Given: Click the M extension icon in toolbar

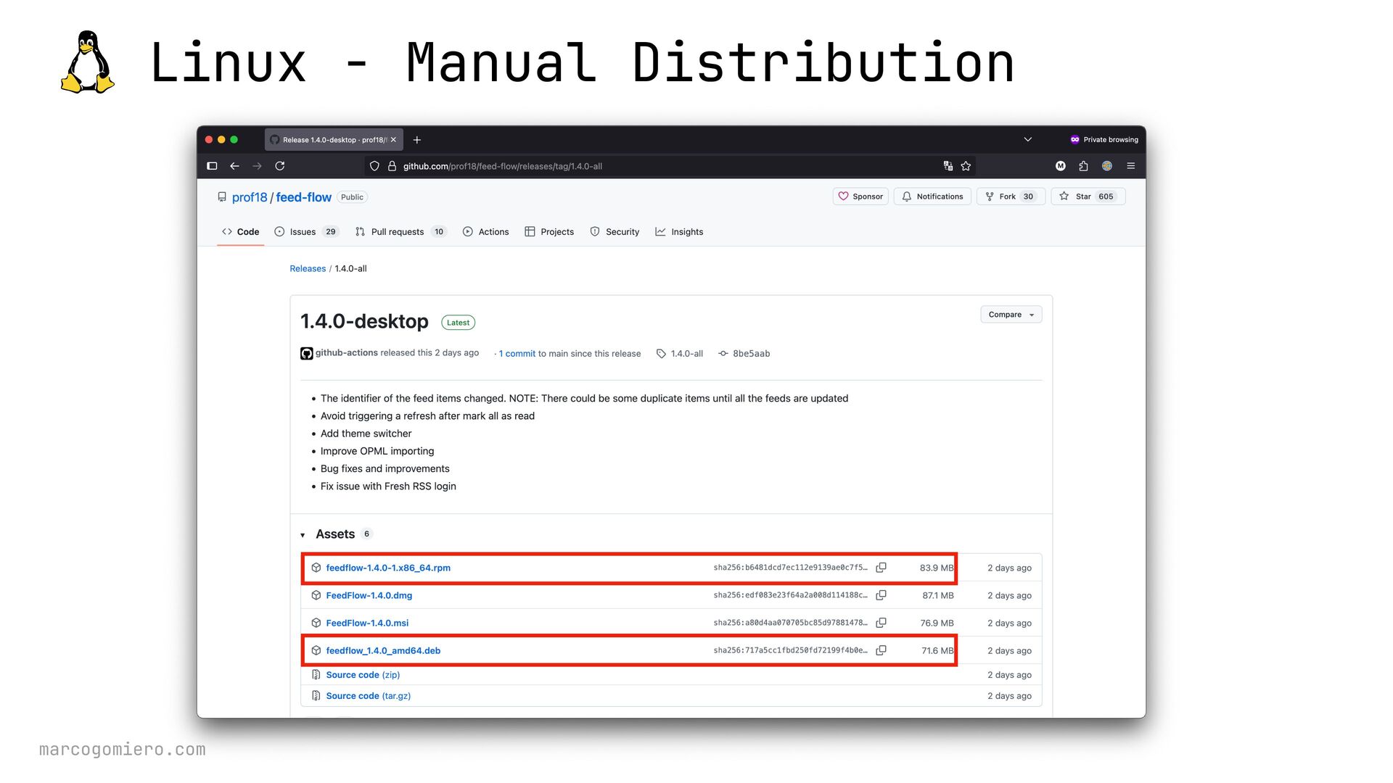Looking at the screenshot, I should (x=1060, y=166).
